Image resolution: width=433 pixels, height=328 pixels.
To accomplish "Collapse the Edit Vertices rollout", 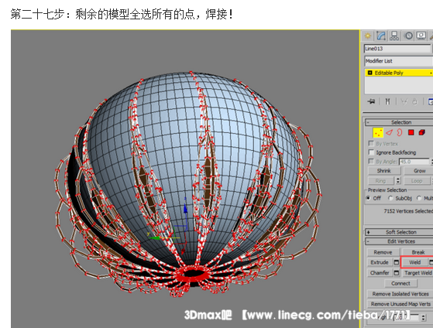I will click(400, 241).
